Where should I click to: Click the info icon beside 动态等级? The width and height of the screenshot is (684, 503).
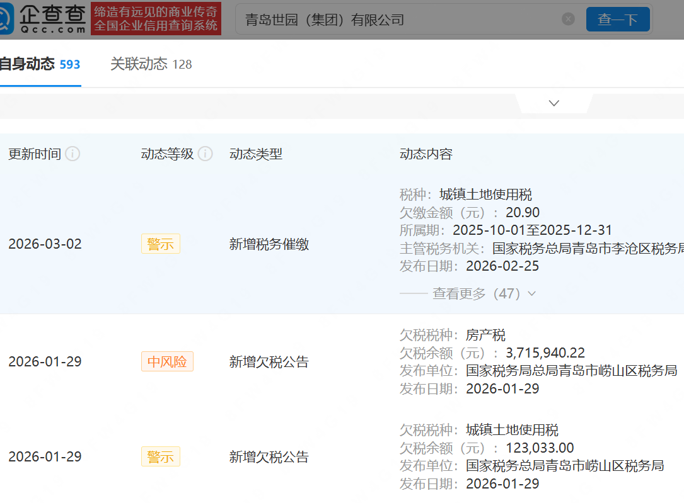pos(205,154)
